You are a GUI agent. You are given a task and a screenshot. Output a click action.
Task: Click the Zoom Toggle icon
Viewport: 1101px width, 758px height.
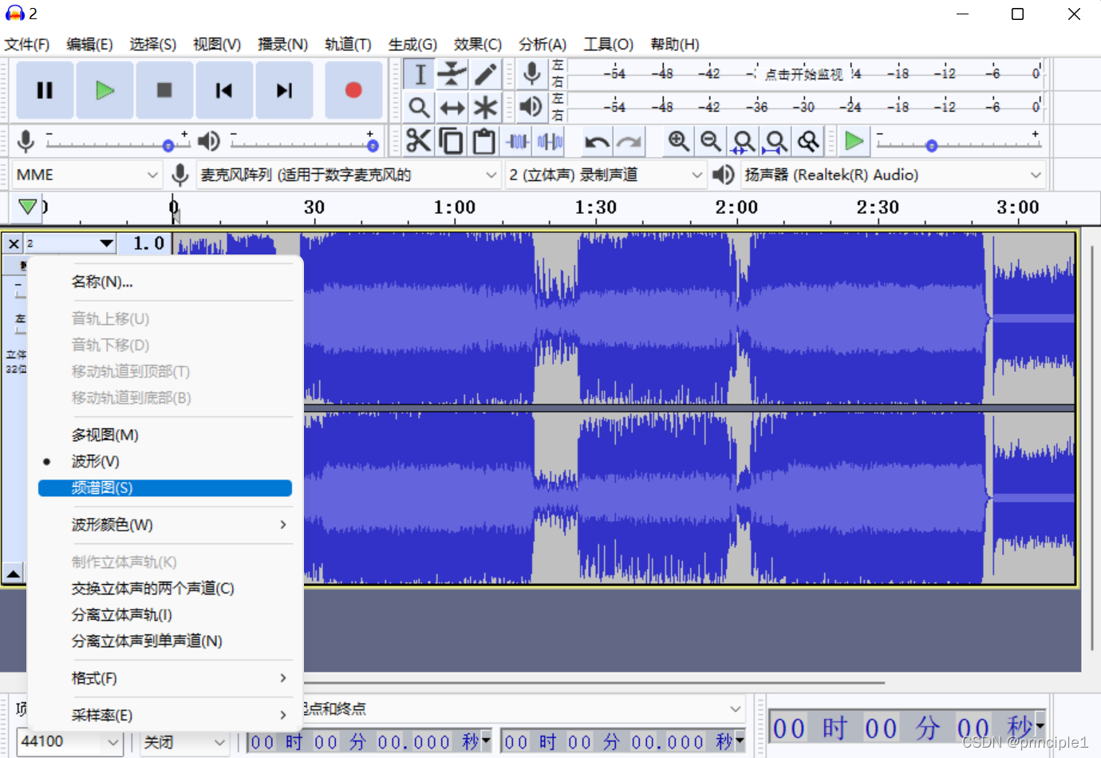pyautogui.click(x=809, y=141)
